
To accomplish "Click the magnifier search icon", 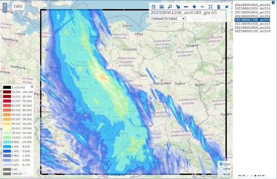I will 170,7.
